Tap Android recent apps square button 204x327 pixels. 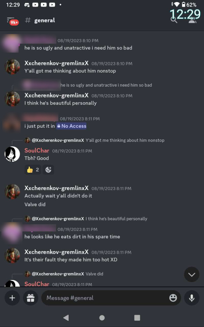click(137, 317)
